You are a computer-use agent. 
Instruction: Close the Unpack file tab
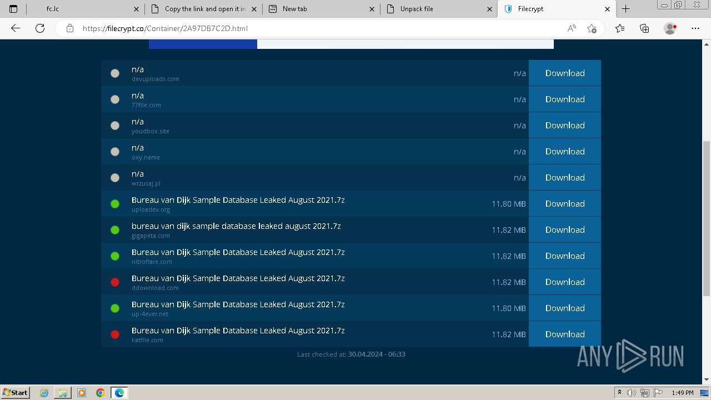point(489,9)
